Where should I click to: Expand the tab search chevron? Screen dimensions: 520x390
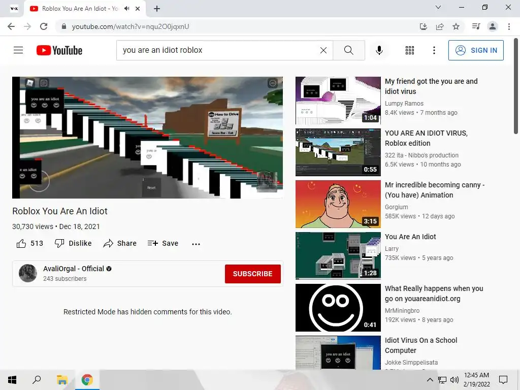[x=438, y=7]
